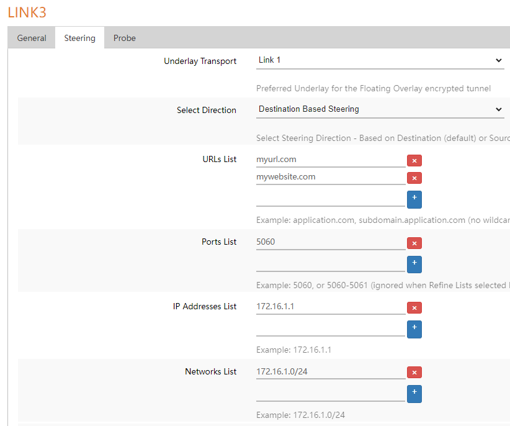This screenshot has height=426, width=510.
Task: Edit the 172.16.1.0/24 network field
Action: 330,371
